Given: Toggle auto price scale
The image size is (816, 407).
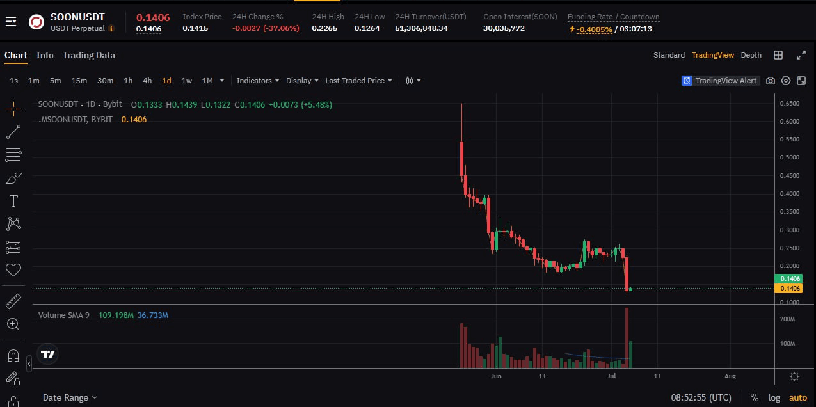Looking at the screenshot, I should tap(798, 397).
